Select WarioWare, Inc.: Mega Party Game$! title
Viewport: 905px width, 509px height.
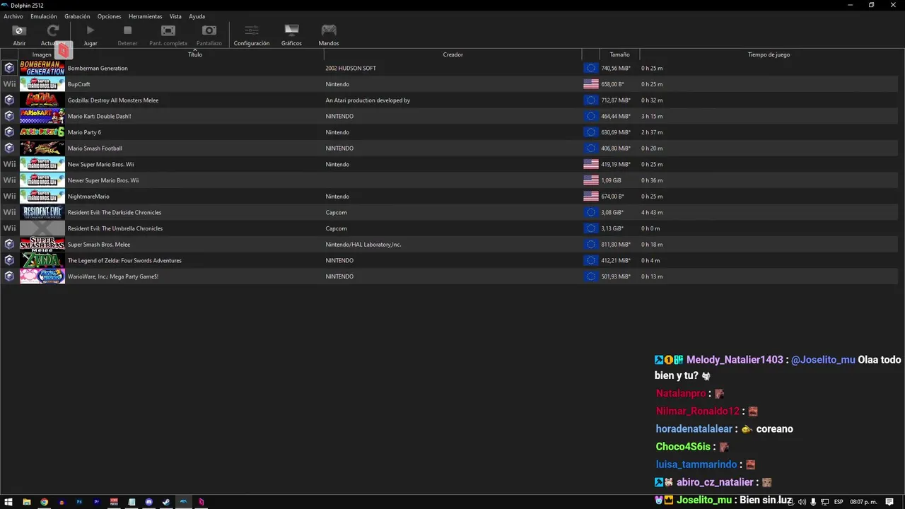(113, 276)
